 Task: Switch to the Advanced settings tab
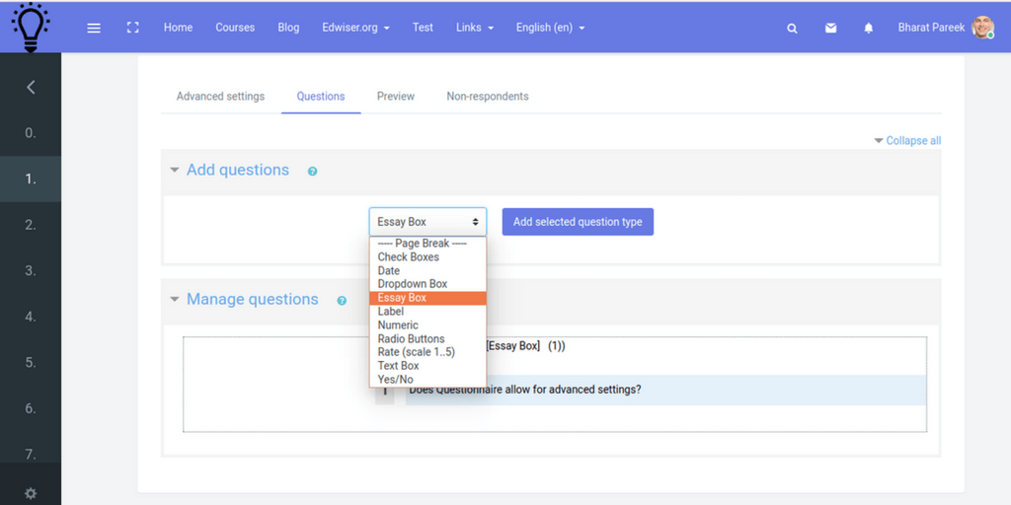[x=220, y=96]
